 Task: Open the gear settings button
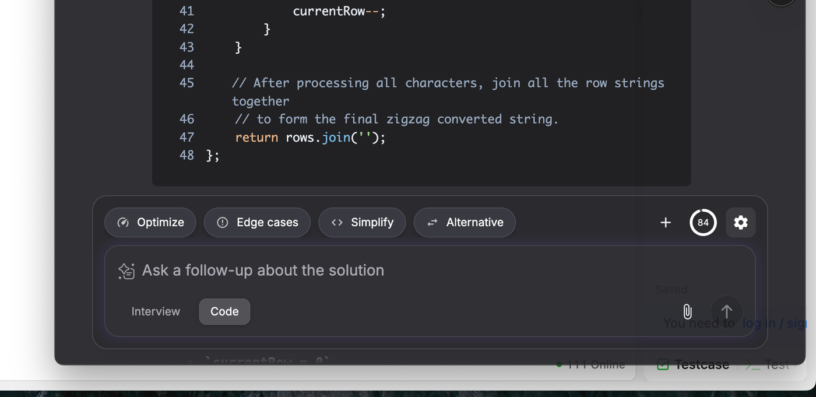pyautogui.click(x=741, y=222)
